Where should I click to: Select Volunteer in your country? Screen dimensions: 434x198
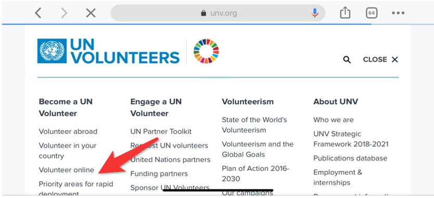68,151
